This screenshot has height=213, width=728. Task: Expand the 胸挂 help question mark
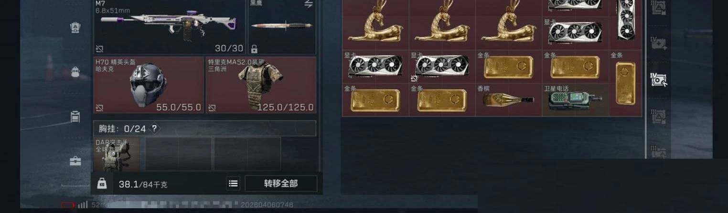tap(154, 128)
